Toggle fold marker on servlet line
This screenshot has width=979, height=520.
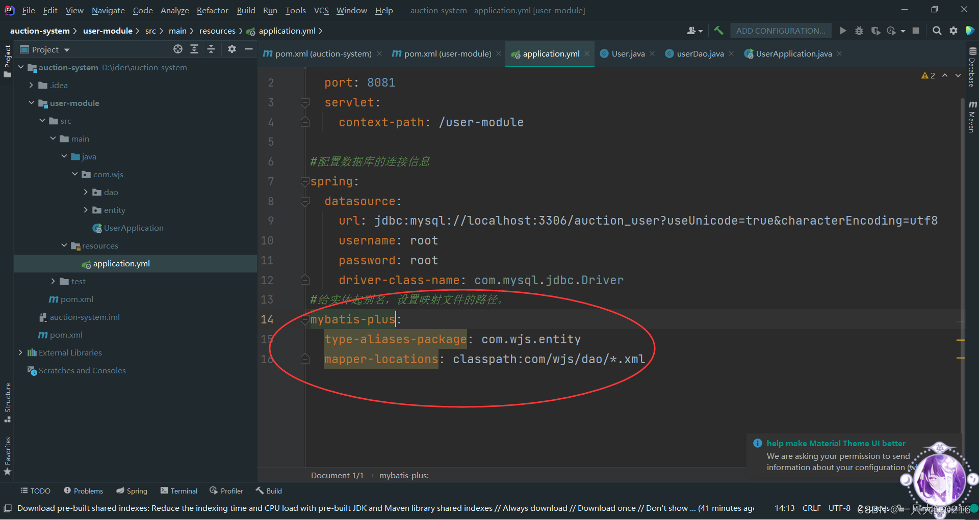point(305,102)
